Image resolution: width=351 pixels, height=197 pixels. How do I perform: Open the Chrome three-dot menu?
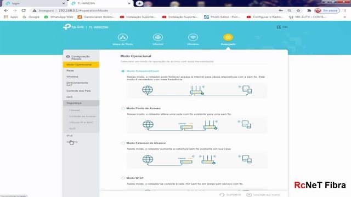(x=345, y=10)
